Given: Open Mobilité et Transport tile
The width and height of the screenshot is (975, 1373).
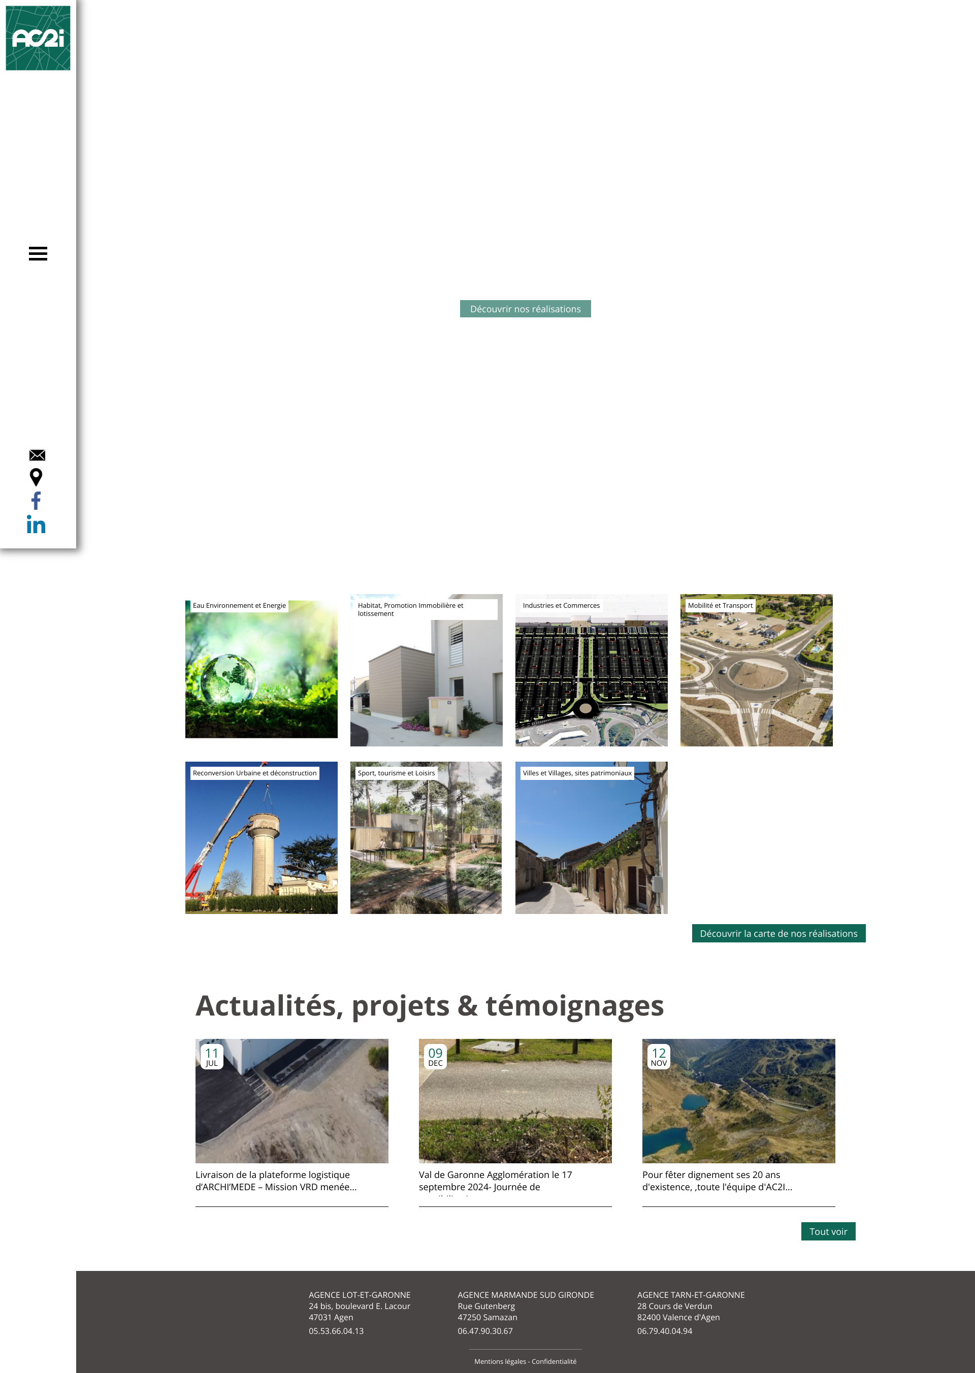Looking at the screenshot, I should point(757,670).
